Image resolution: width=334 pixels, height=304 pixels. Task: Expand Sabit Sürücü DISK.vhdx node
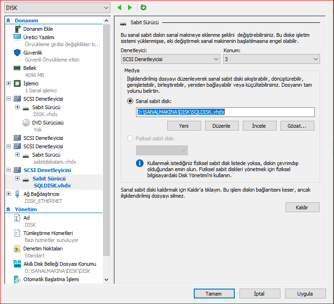click(17, 107)
